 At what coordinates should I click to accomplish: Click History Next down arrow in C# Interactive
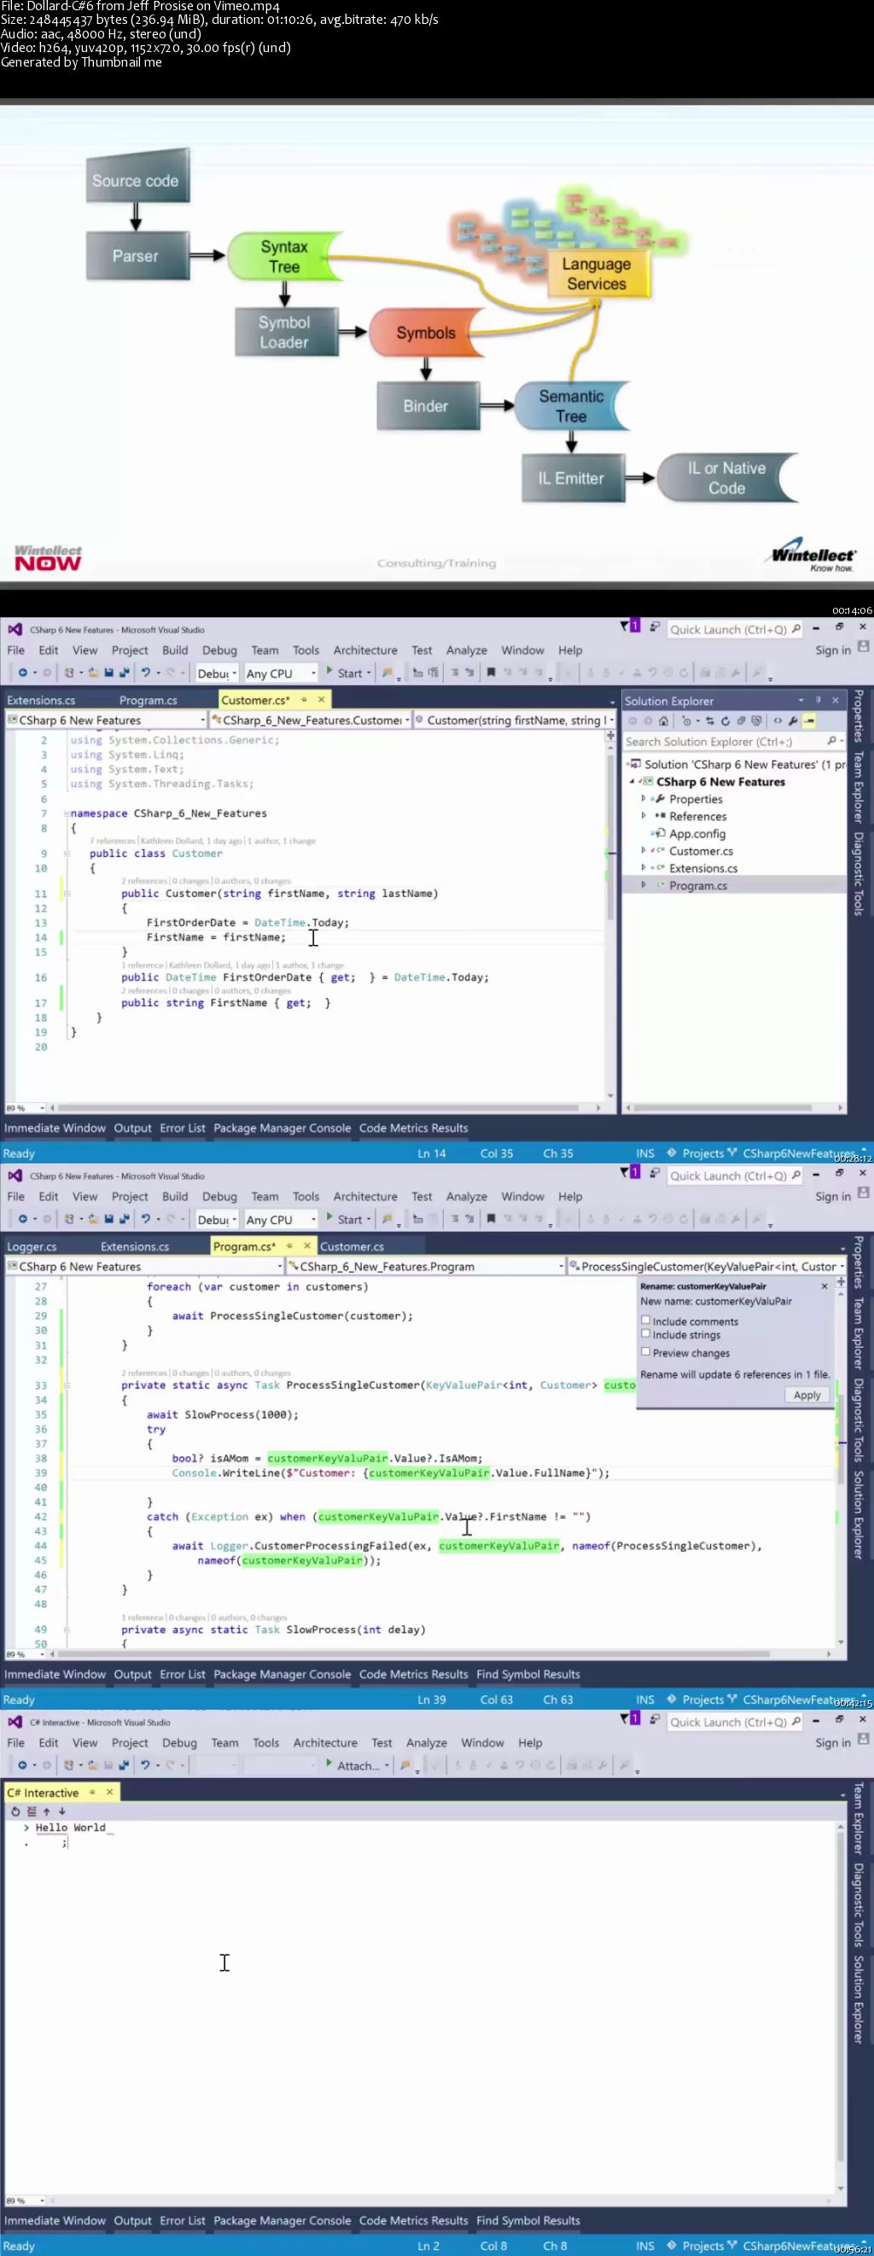[x=61, y=1811]
